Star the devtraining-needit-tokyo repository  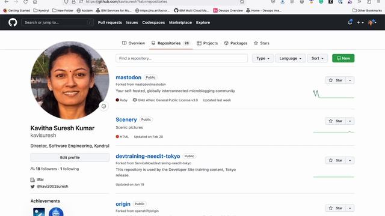pyautogui.click(x=336, y=160)
